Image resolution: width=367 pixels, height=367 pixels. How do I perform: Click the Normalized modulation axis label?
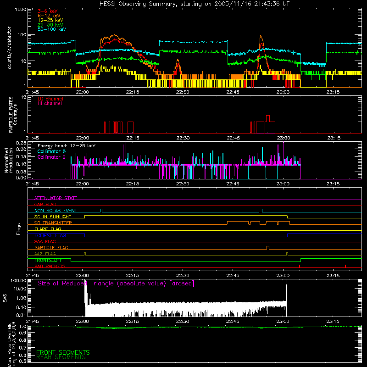coord(9,160)
